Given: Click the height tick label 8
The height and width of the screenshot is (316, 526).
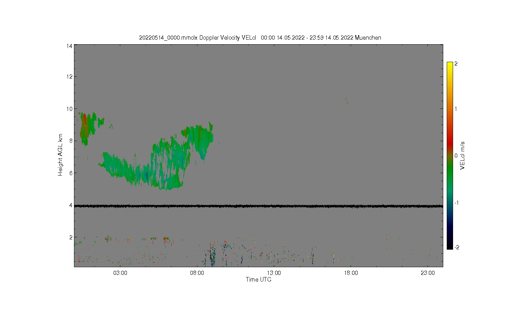Looking at the screenshot, I should click(x=71, y=141).
